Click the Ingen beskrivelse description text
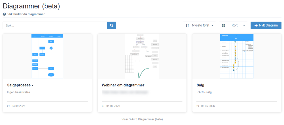The height and width of the screenshot is (125, 284). (x=18, y=92)
